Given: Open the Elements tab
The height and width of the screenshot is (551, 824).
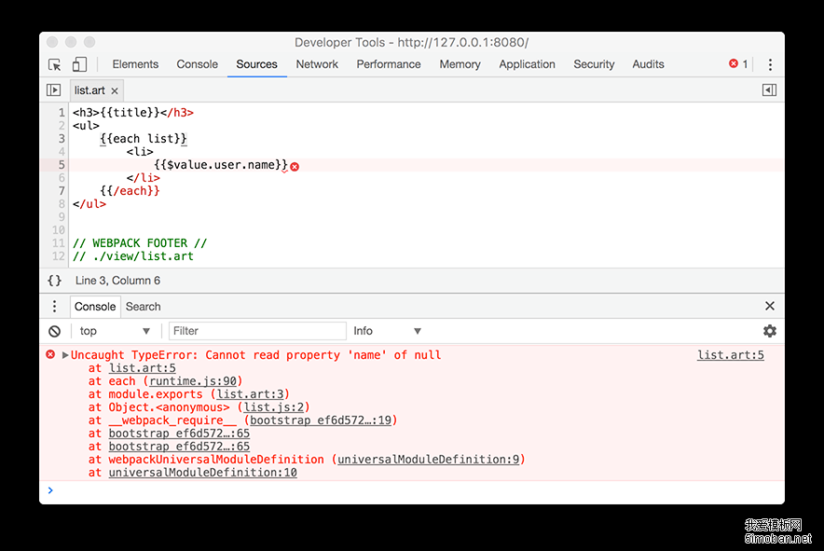Looking at the screenshot, I should 135,64.
